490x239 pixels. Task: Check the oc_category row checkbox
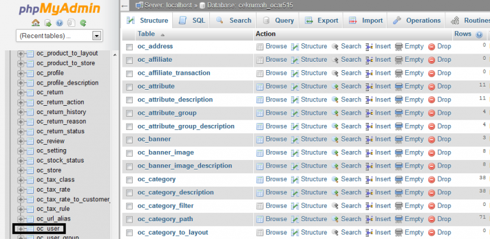point(130,180)
